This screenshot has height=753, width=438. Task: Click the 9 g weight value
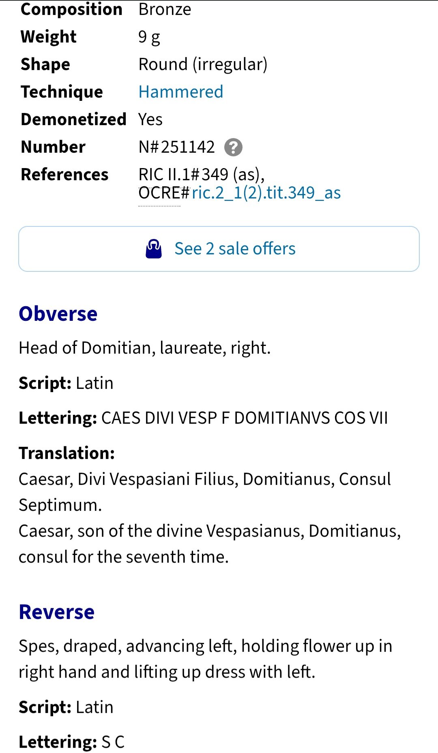(149, 37)
